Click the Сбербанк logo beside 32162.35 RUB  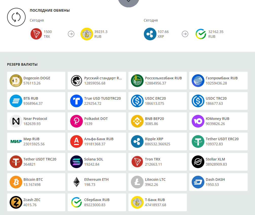coord(201,34)
